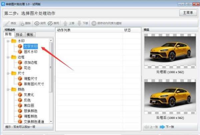This screenshot has width=200, height=135.
Task: Click the 文字水印 cube icon
Action: (x=20, y=46)
